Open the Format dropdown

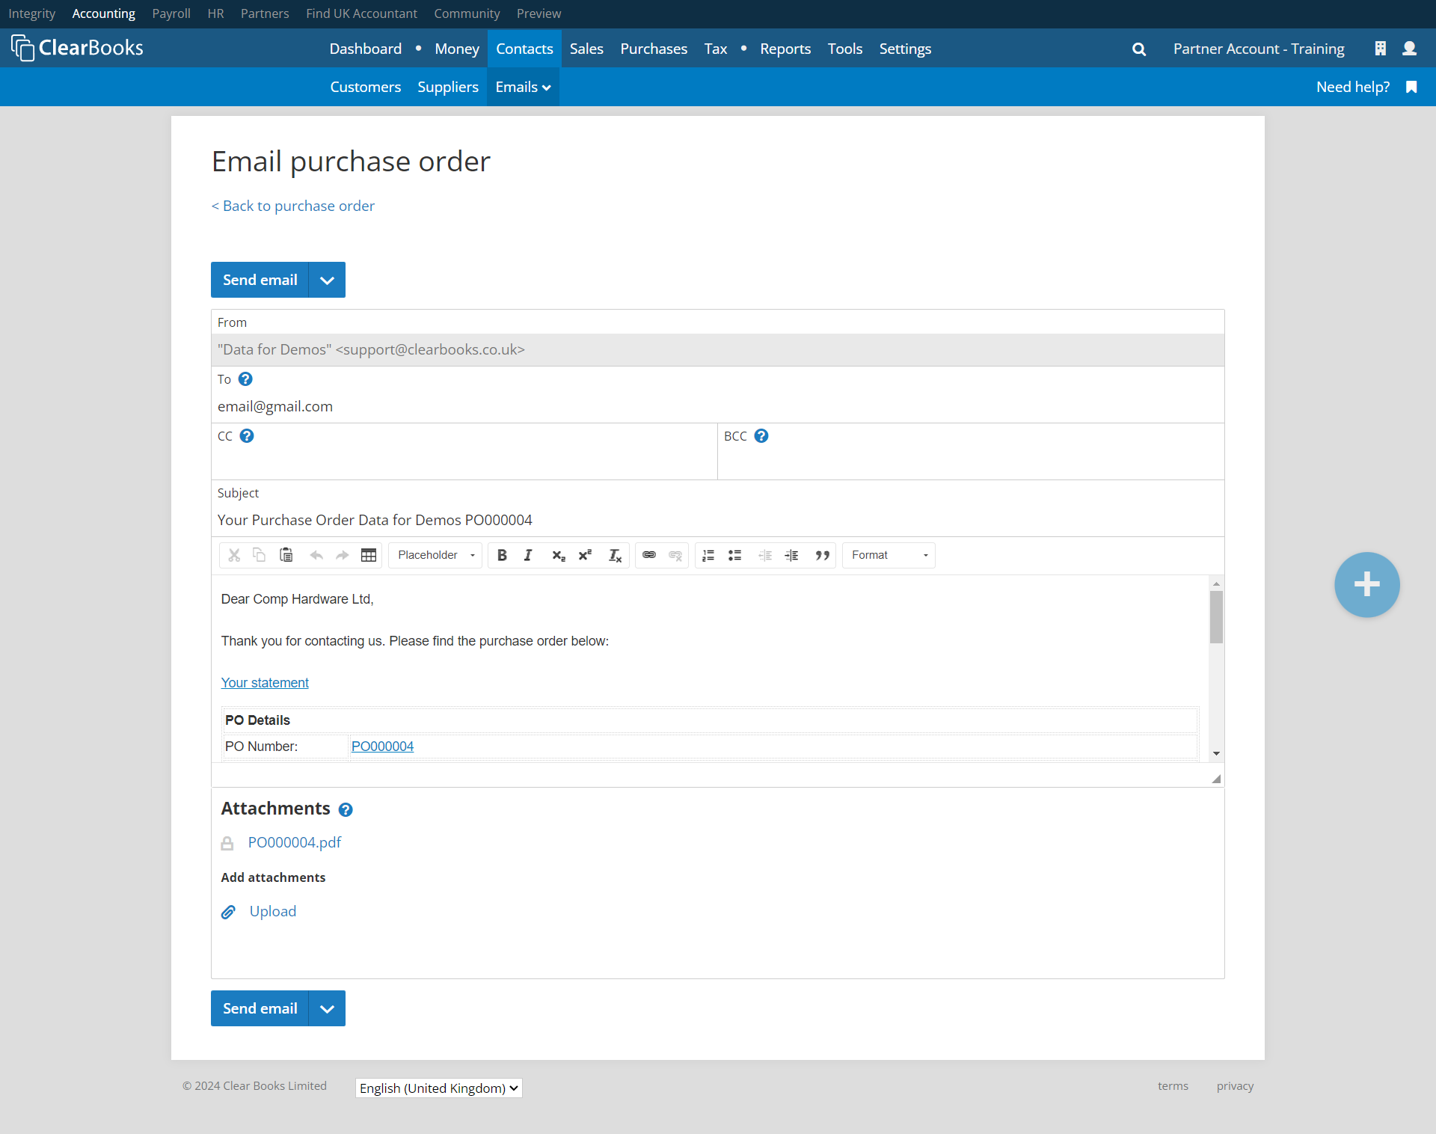[889, 555]
